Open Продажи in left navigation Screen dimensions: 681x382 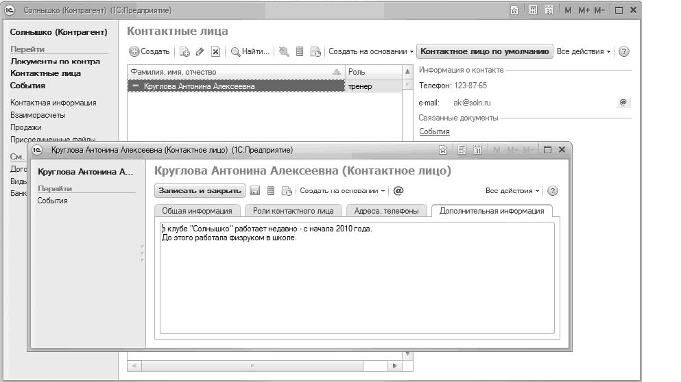click(26, 127)
